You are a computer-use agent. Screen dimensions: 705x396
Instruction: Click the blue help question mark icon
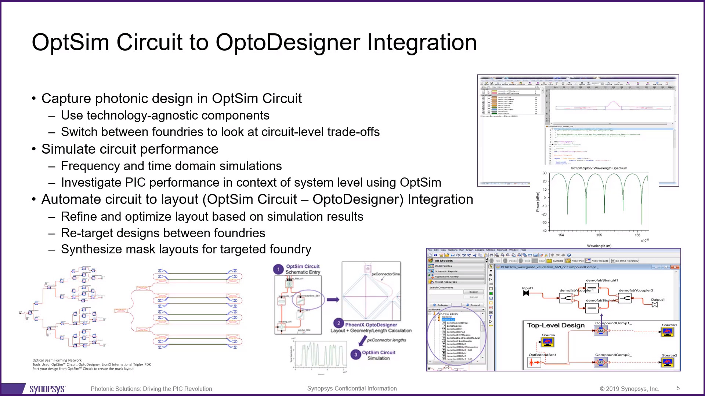(x=569, y=255)
